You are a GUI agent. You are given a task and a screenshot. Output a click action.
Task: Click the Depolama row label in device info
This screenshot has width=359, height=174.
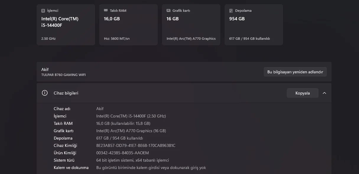[63, 138]
